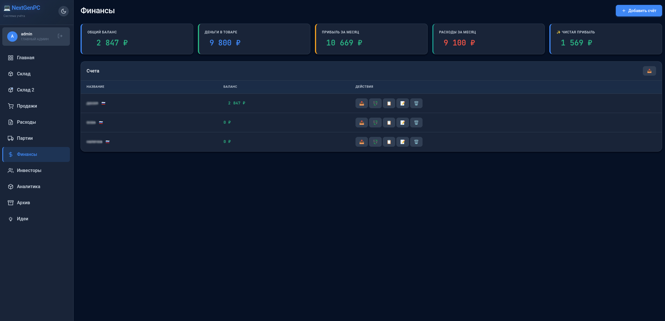Image resolution: width=665 pixels, height=321 pixels.
Task: Click outbox icon in the middle account row
Action: (x=362, y=123)
